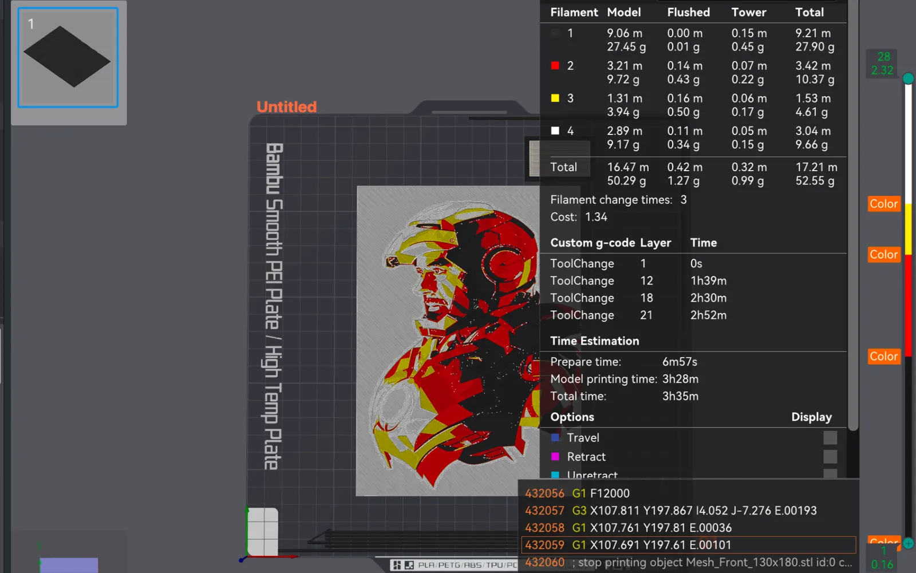Select g-code line 432058
The image size is (916, 573).
pos(689,528)
